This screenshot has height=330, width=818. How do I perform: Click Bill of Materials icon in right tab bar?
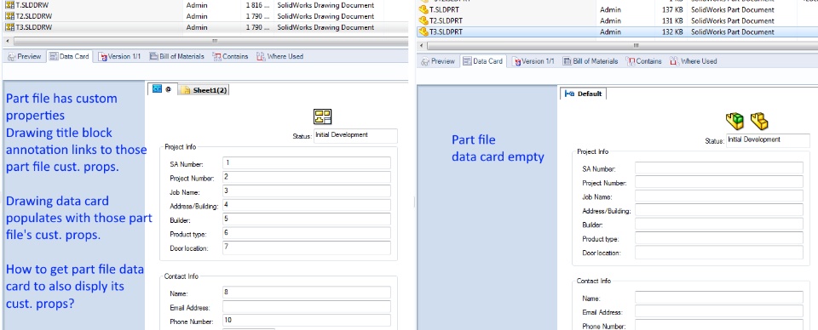pyautogui.click(x=567, y=61)
